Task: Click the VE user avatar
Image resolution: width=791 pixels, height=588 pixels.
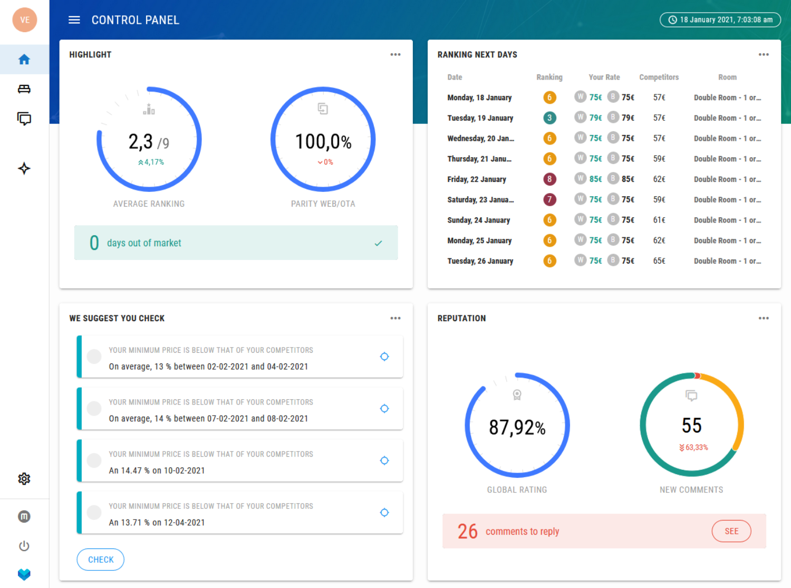Action: pos(25,20)
